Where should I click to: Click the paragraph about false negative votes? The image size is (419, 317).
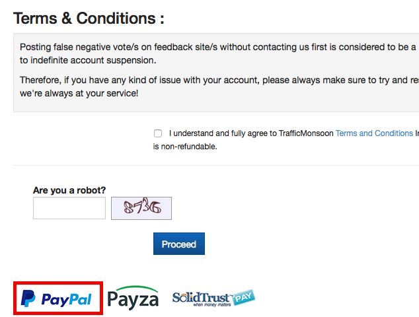click(219, 53)
